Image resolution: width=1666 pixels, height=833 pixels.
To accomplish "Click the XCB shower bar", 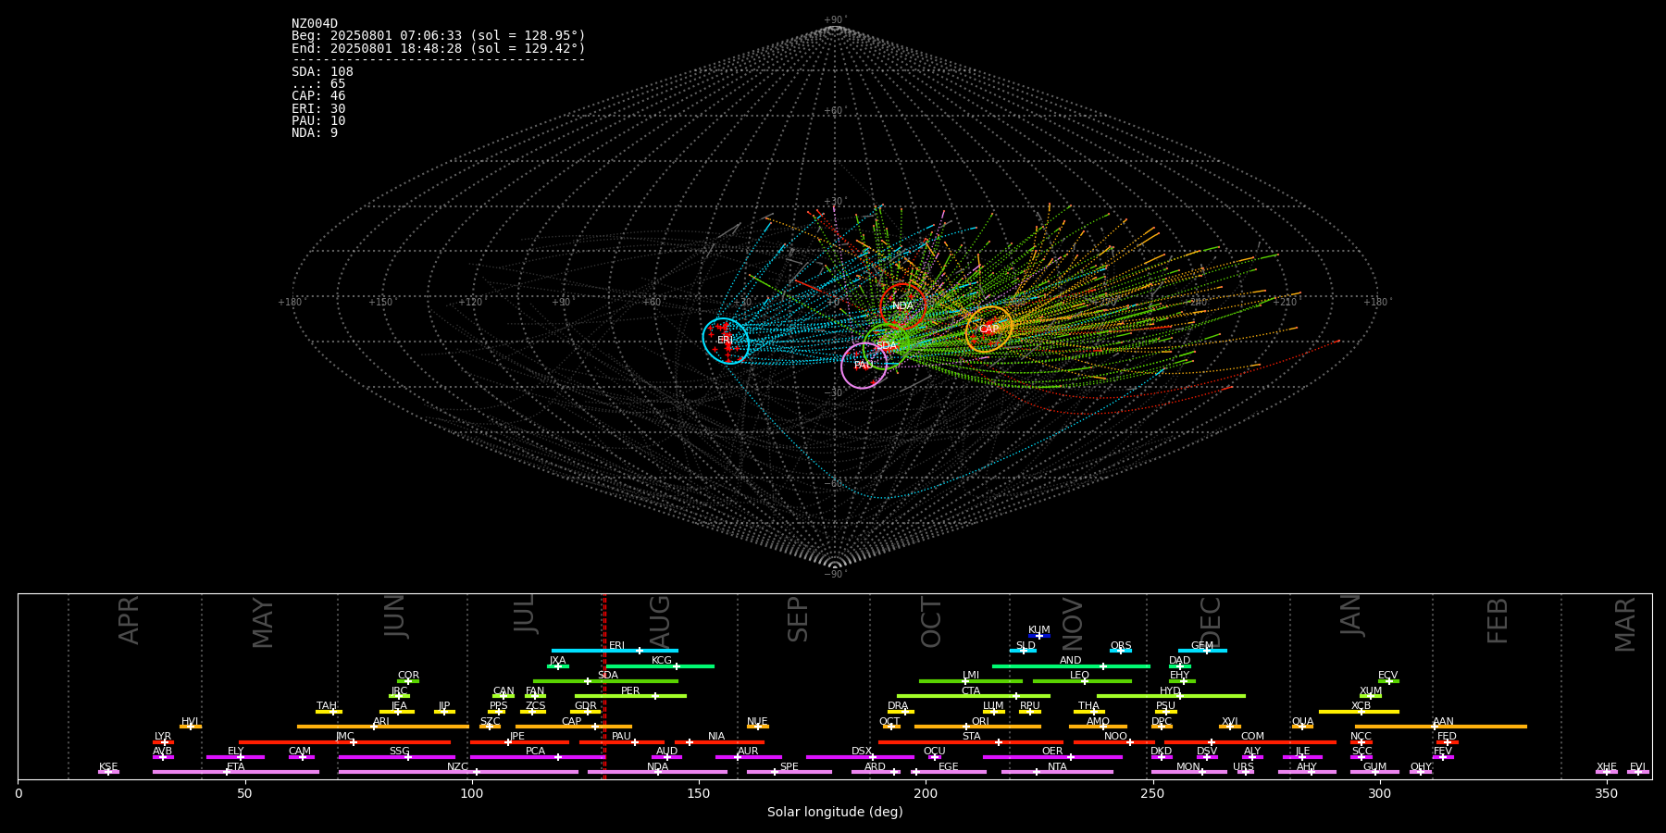I will coord(1359,712).
